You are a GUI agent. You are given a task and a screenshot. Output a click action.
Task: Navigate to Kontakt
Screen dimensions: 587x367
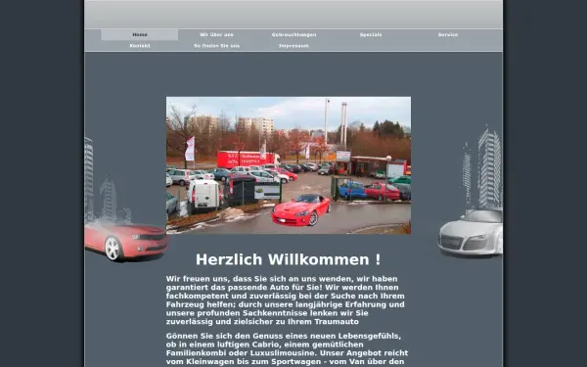[140, 46]
